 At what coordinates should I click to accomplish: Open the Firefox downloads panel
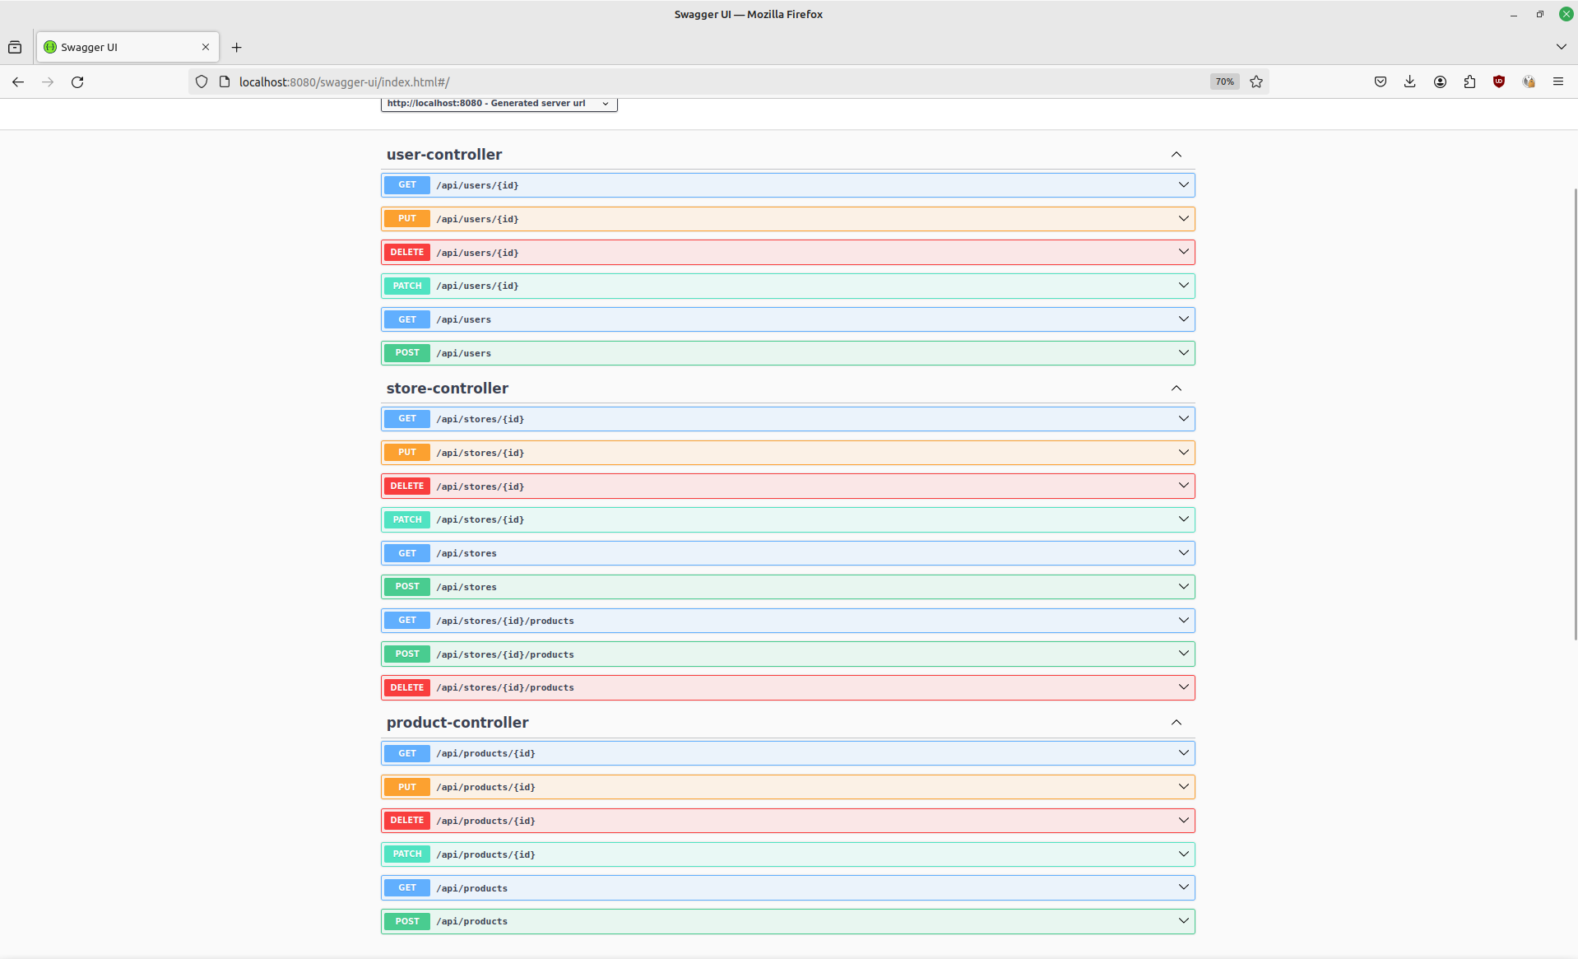pos(1410,81)
